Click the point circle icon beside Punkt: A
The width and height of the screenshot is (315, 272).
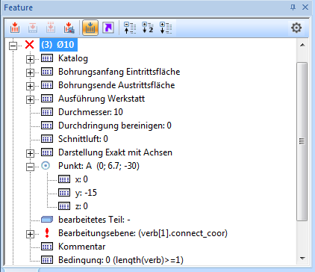[46, 166]
